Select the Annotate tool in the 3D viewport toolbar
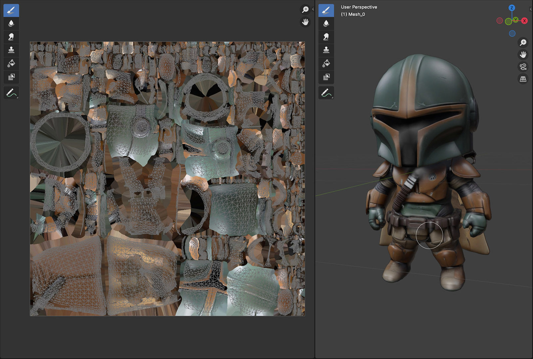 pos(326,93)
